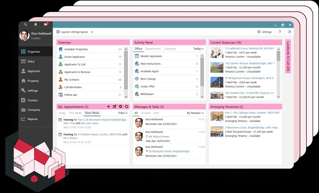Open Lettings in the sidebar
Viewport: 319px width, 193px height.
pos(35,90)
